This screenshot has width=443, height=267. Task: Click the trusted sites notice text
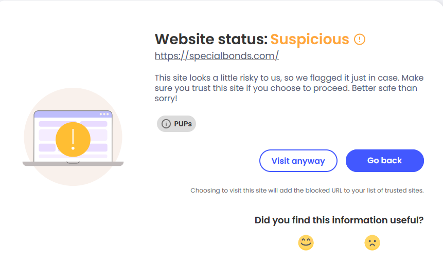(307, 190)
